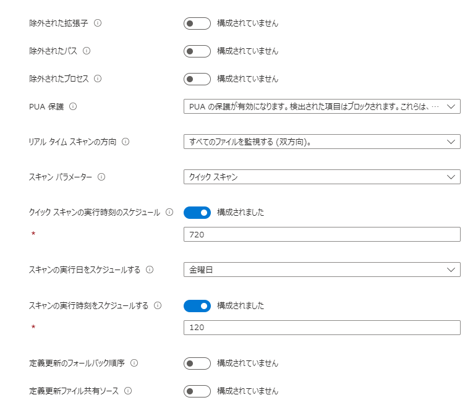Click the input field containing 720

(x=322, y=234)
